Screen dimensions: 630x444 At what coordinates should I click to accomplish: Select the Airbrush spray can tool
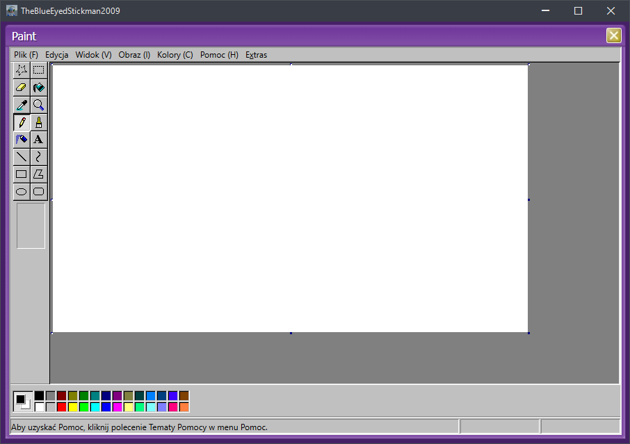point(22,140)
